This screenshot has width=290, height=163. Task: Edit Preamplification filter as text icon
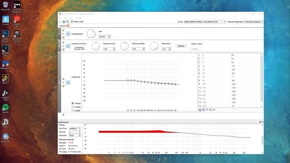tap(63, 37)
